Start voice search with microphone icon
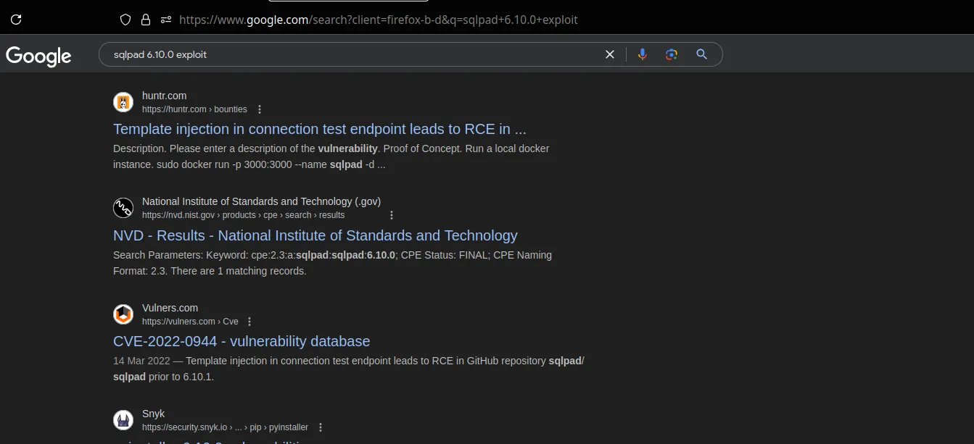Screen dimensions: 974x444 [x=642, y=54]
